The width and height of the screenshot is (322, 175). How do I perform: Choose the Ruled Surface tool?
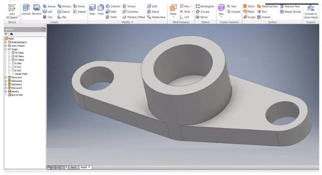(x=268, y=6)
